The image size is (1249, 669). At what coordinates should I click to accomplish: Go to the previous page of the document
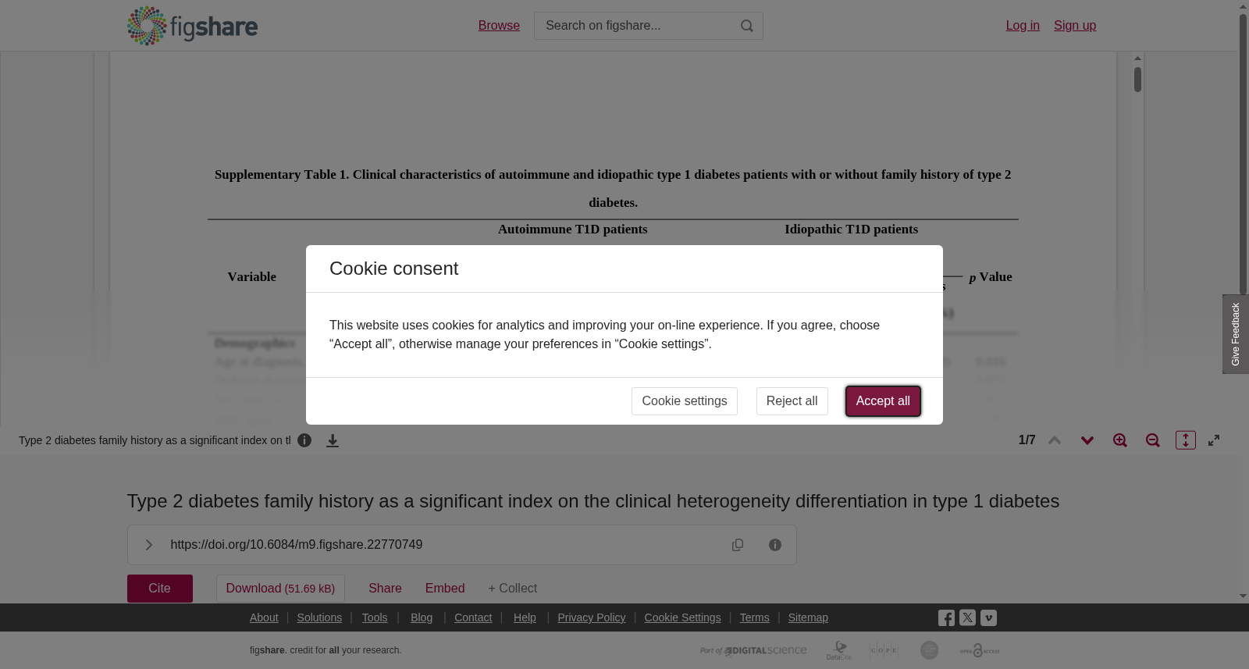[x=1055, y=440]
